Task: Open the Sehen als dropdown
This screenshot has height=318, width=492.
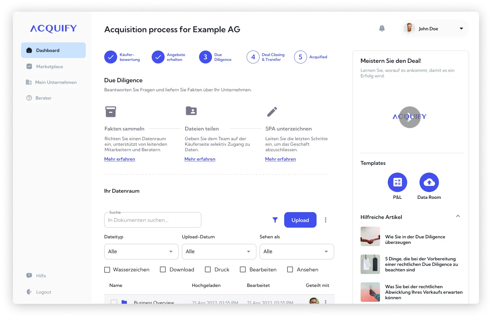Action: [297, 252]
